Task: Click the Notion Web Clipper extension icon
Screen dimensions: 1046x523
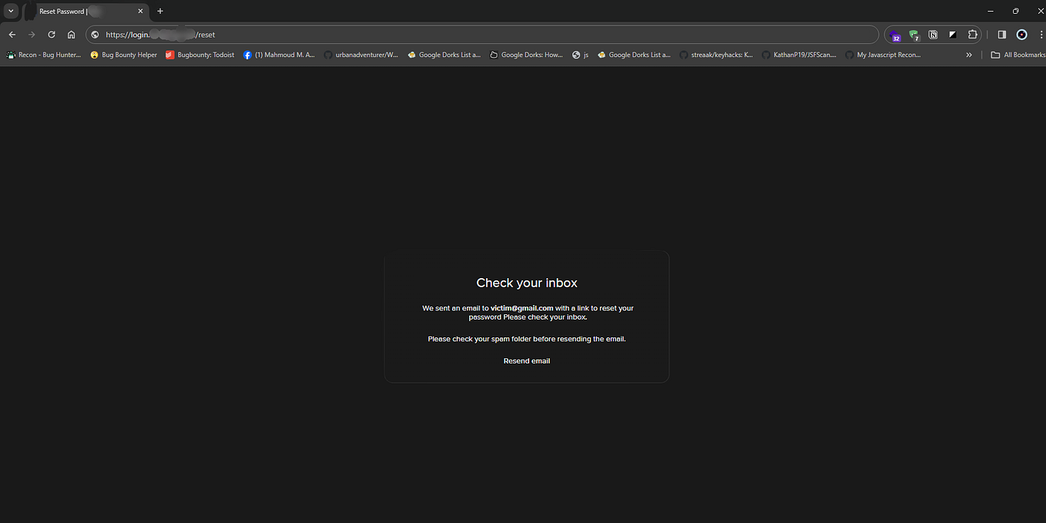Action: (x=933, y=35)
